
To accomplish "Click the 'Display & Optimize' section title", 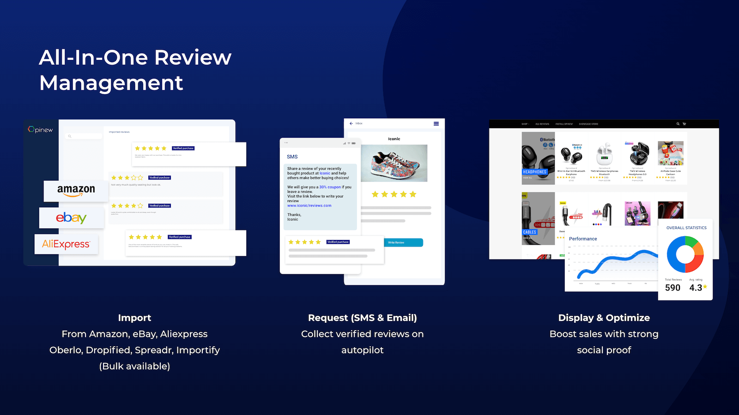I will pyautogui.click(x=604, y=318).
